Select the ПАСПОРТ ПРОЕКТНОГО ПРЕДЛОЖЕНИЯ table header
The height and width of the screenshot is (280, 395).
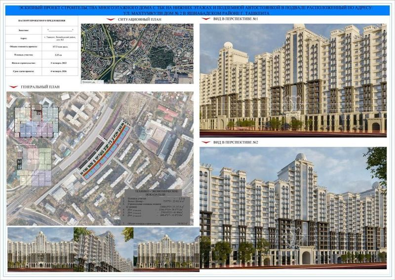42,21
